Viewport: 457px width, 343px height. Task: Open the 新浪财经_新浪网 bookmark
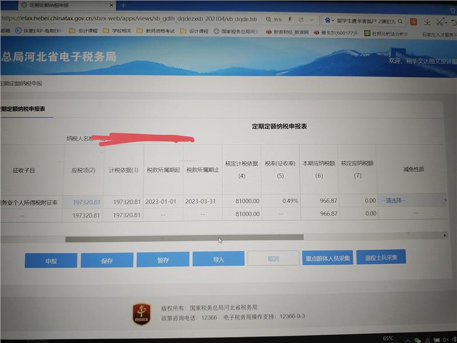click(287, 33)
